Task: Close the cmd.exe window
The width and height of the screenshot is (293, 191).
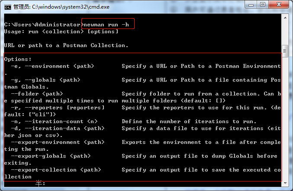Action: tap(279, 5)
